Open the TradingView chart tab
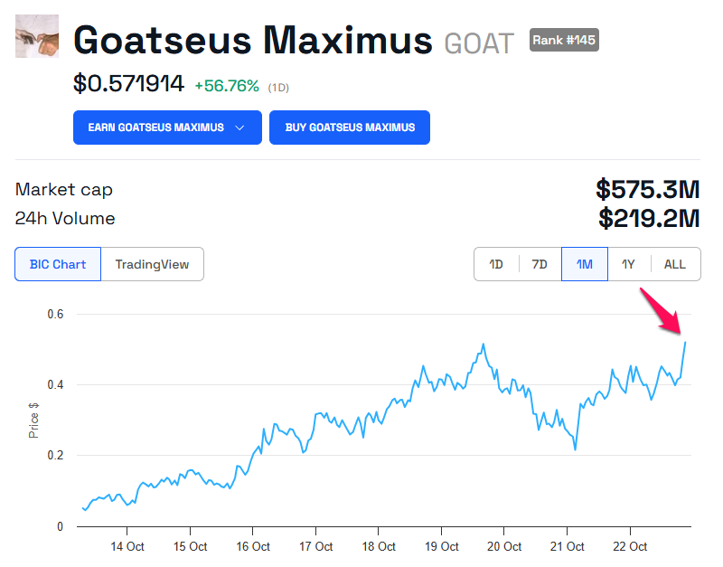 [152, 264]
